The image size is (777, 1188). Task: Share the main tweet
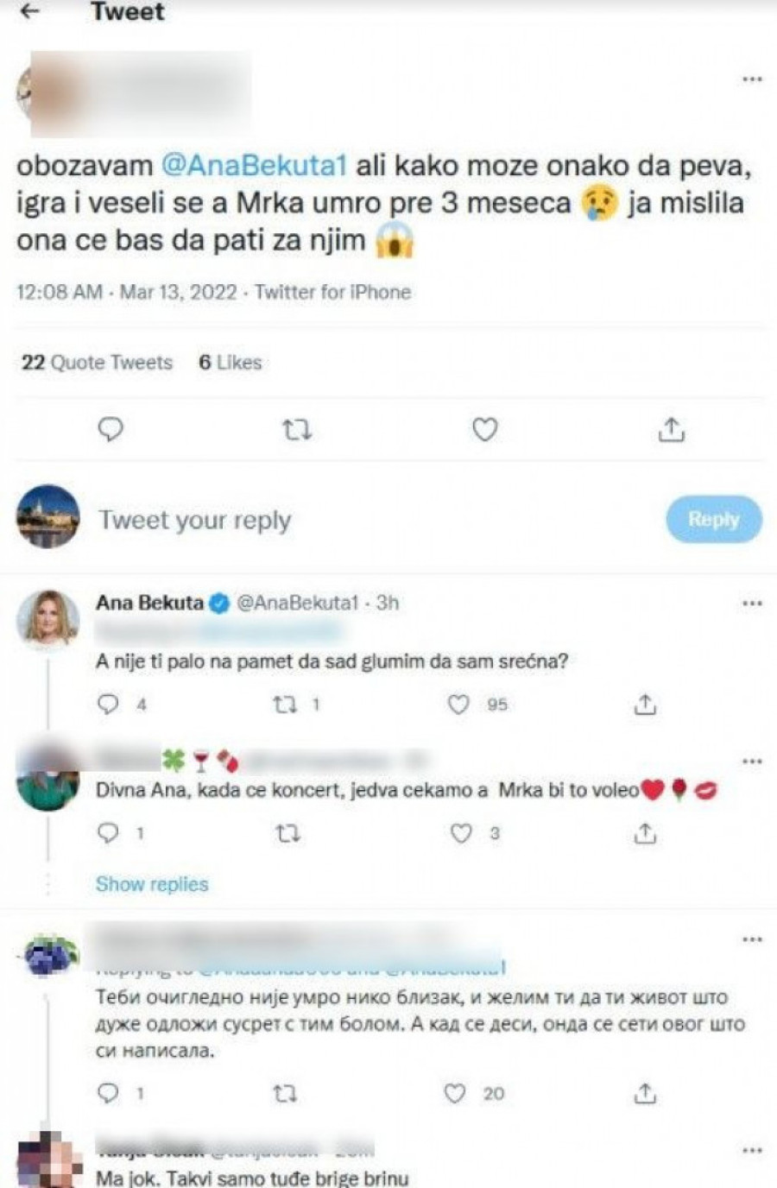[672, 429]
